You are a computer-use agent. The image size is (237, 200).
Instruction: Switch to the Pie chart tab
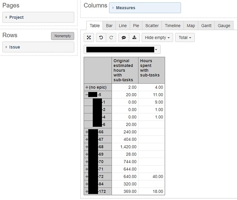click(136, 26)
